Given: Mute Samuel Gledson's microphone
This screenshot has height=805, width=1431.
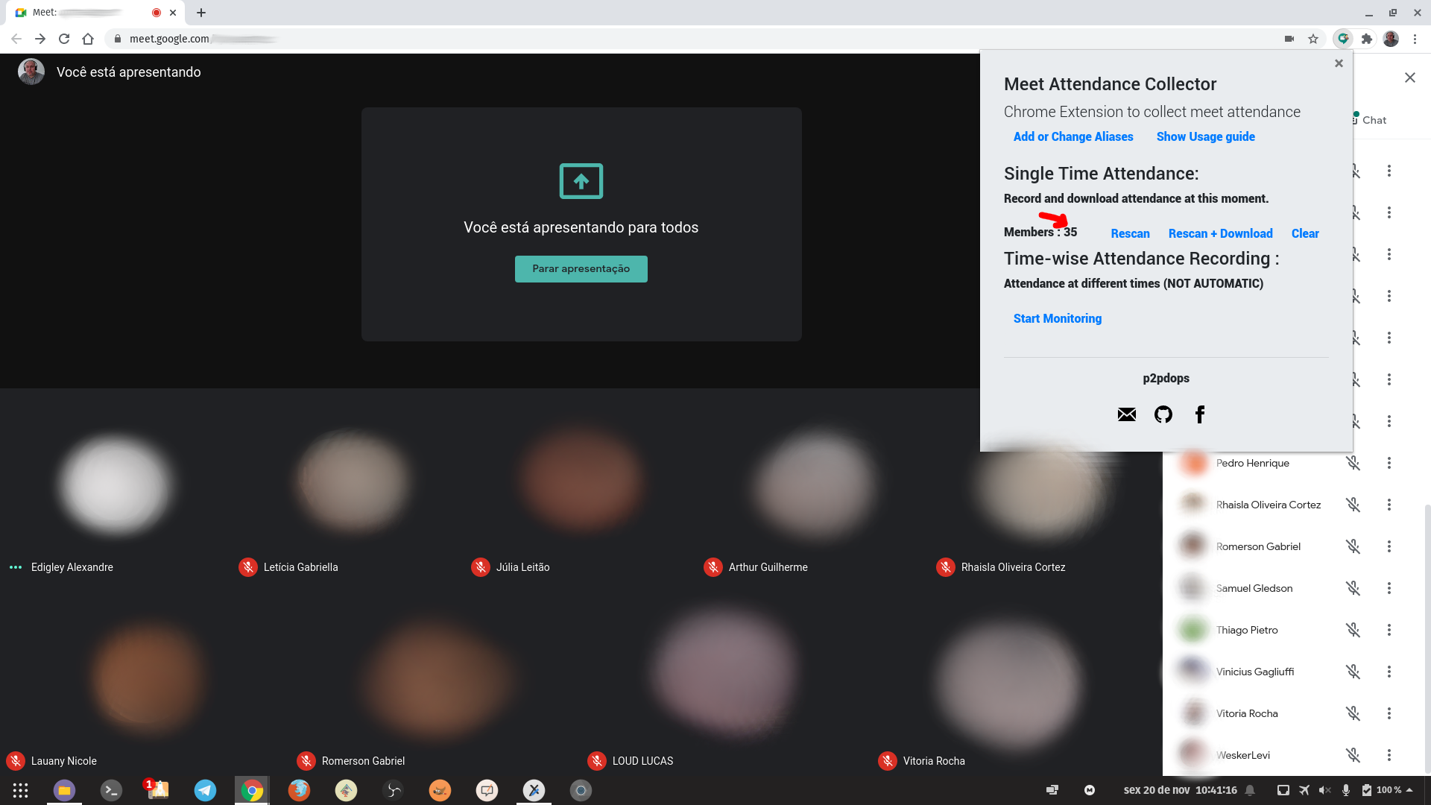Looking at the screenshot, I should [x=1353, y=588].
